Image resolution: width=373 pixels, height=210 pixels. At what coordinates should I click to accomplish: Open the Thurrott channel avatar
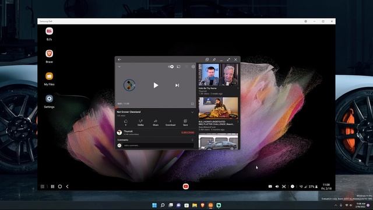pos(119,132)
